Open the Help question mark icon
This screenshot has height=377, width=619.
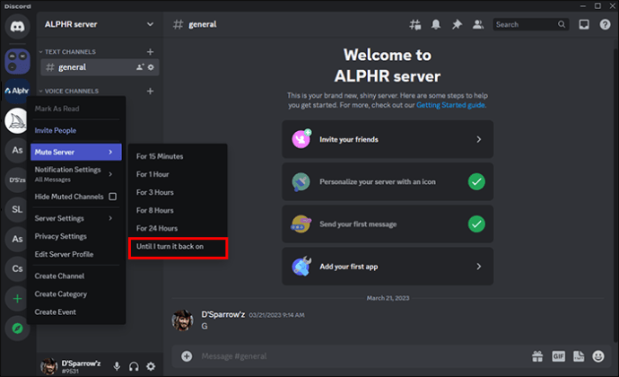click(605, 24)
